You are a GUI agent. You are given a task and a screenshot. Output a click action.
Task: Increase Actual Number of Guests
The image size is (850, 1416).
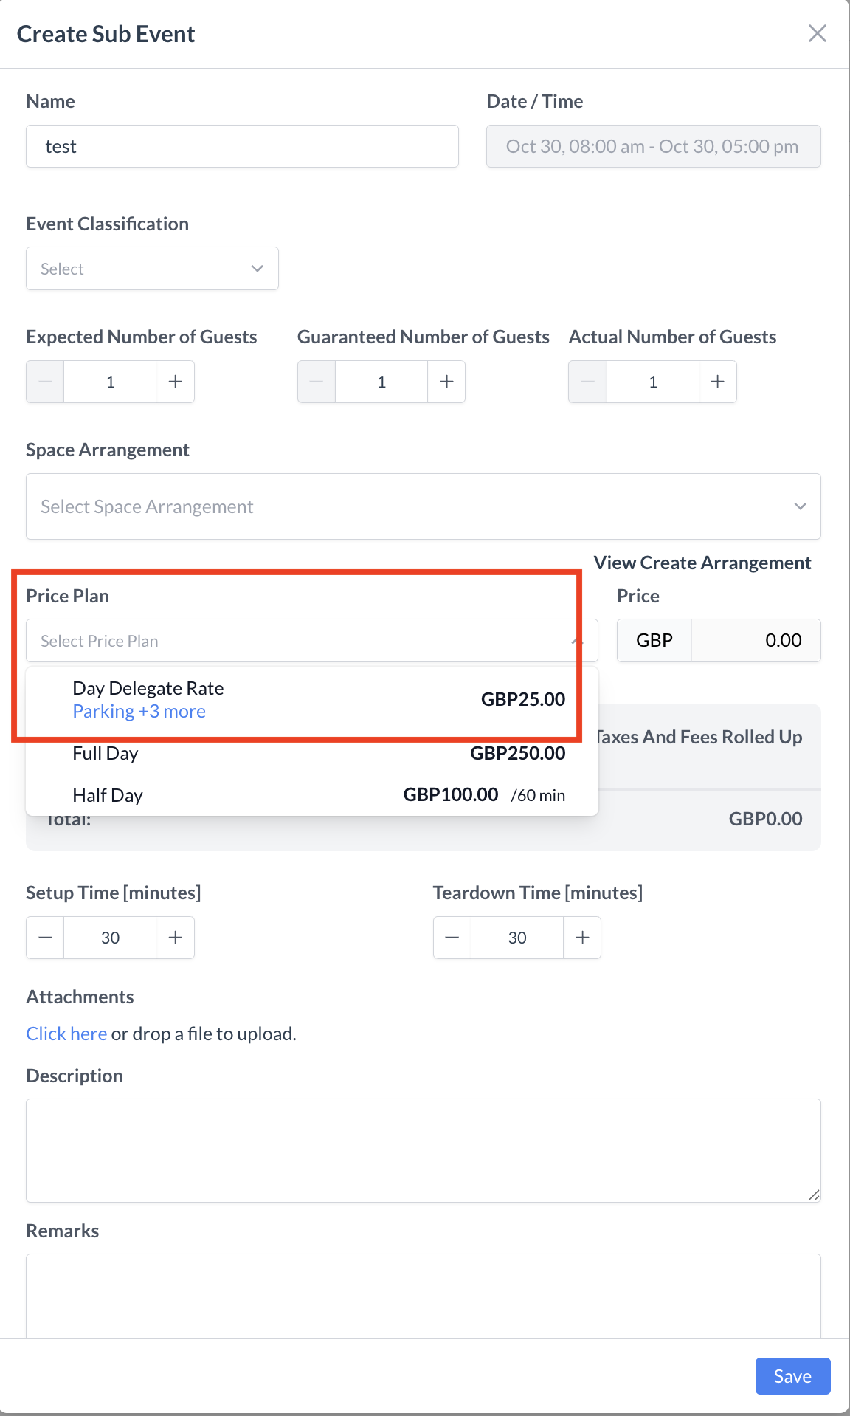click(717, 382)
